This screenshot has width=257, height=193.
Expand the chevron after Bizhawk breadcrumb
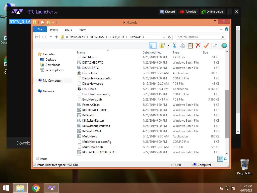pos(143,37)
